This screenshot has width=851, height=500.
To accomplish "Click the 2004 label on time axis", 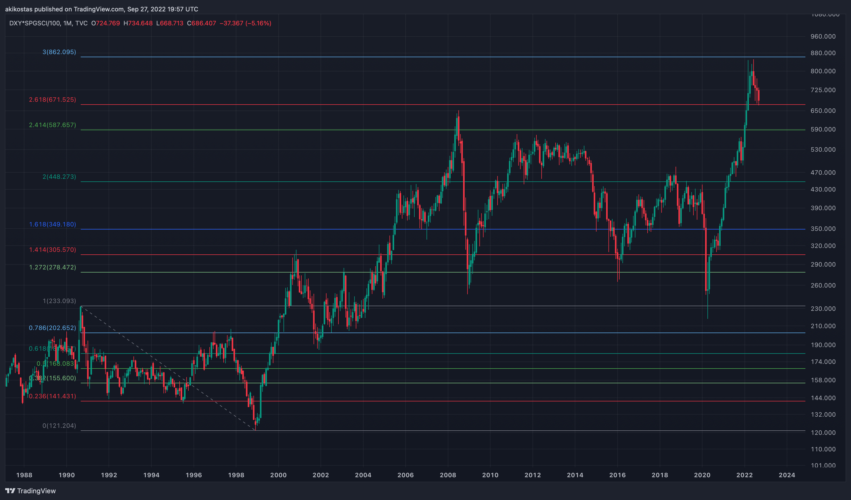I will [363, 475].
